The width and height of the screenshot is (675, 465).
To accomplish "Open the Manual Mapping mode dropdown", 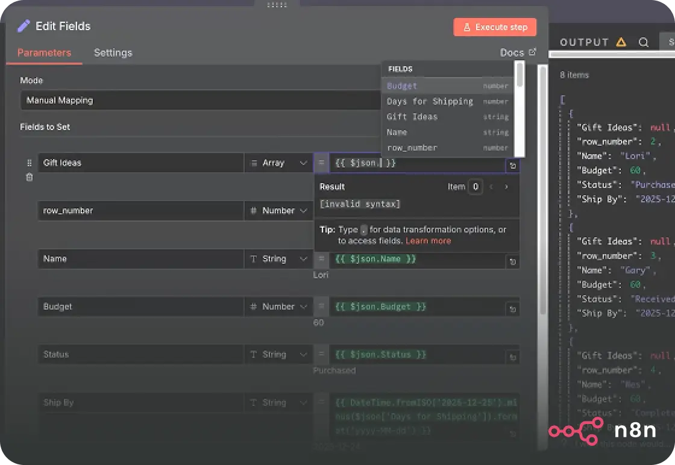I will [x=200, y=100].
